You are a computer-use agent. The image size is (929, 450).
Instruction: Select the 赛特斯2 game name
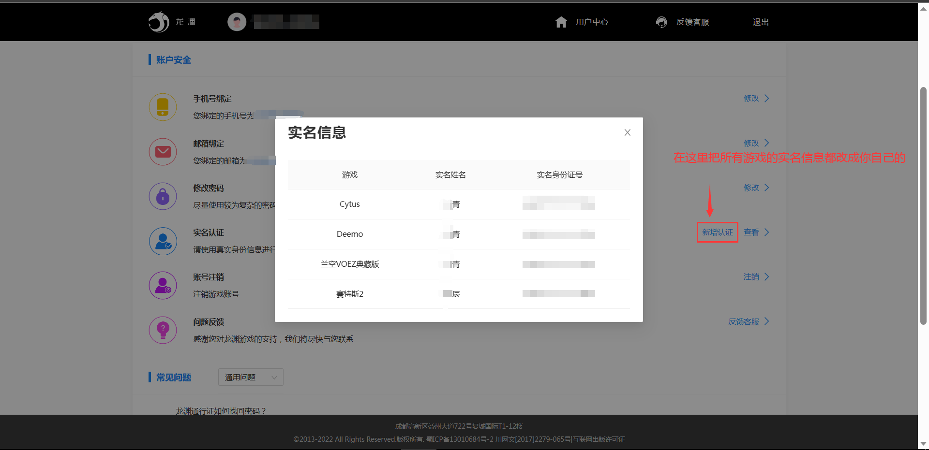click(x=350, y=294)
